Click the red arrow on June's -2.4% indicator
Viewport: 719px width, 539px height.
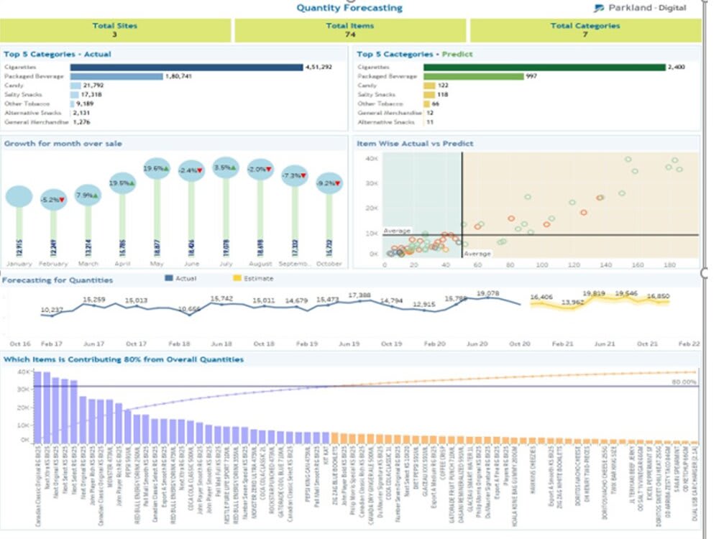pos(200,171)
